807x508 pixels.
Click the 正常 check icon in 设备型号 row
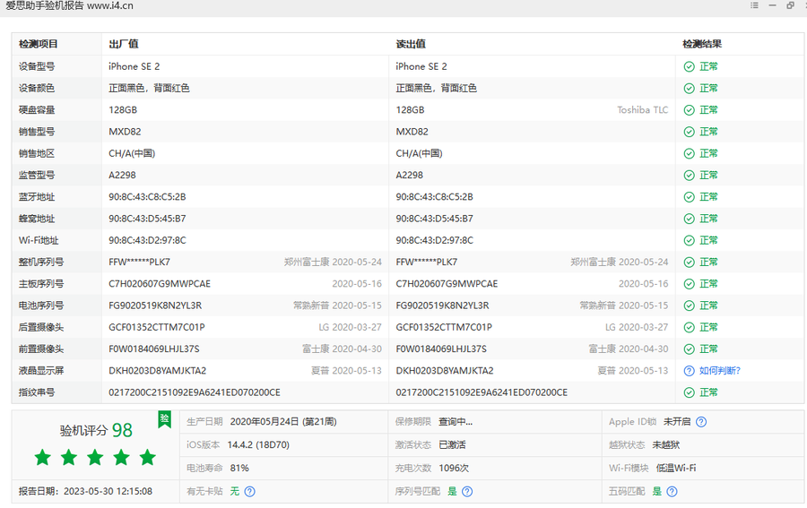(690, 67)
